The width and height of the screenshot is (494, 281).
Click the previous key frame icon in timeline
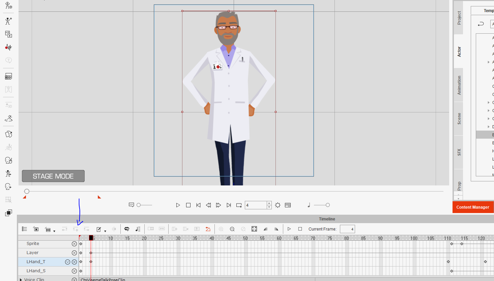(x=265, y=229)
